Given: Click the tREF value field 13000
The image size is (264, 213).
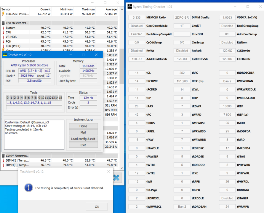Looking at the screenshot, I should point(227,106).
